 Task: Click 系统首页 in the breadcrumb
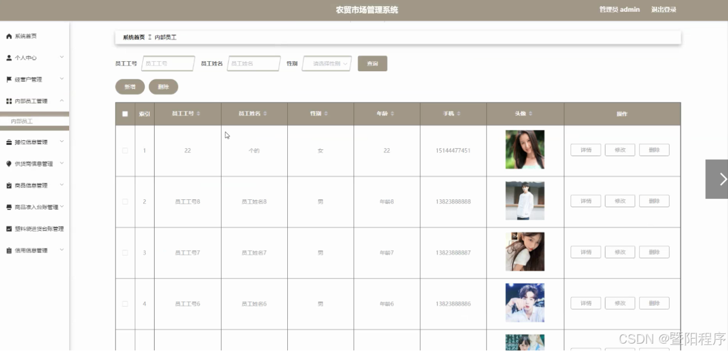[134, 37]
